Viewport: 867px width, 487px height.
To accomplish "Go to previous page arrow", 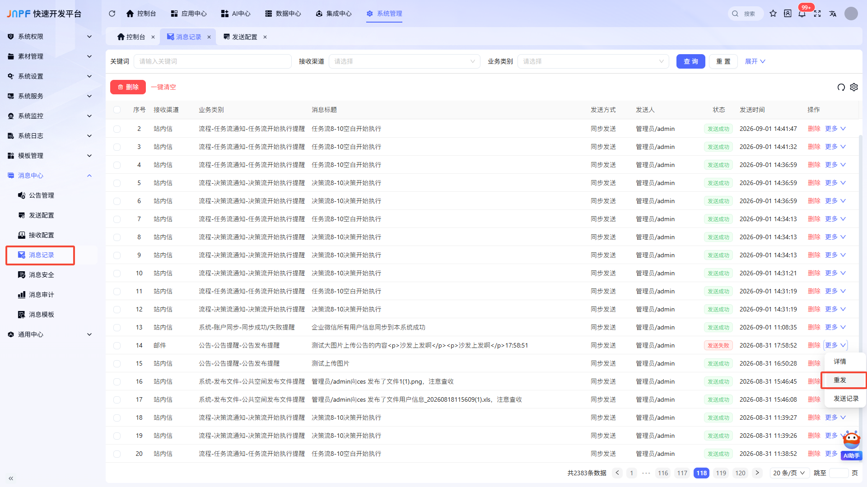I will (x=617, y=473).
